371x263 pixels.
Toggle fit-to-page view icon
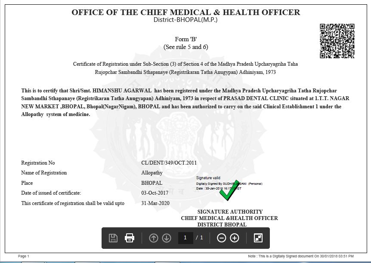[x=258, y=238]
